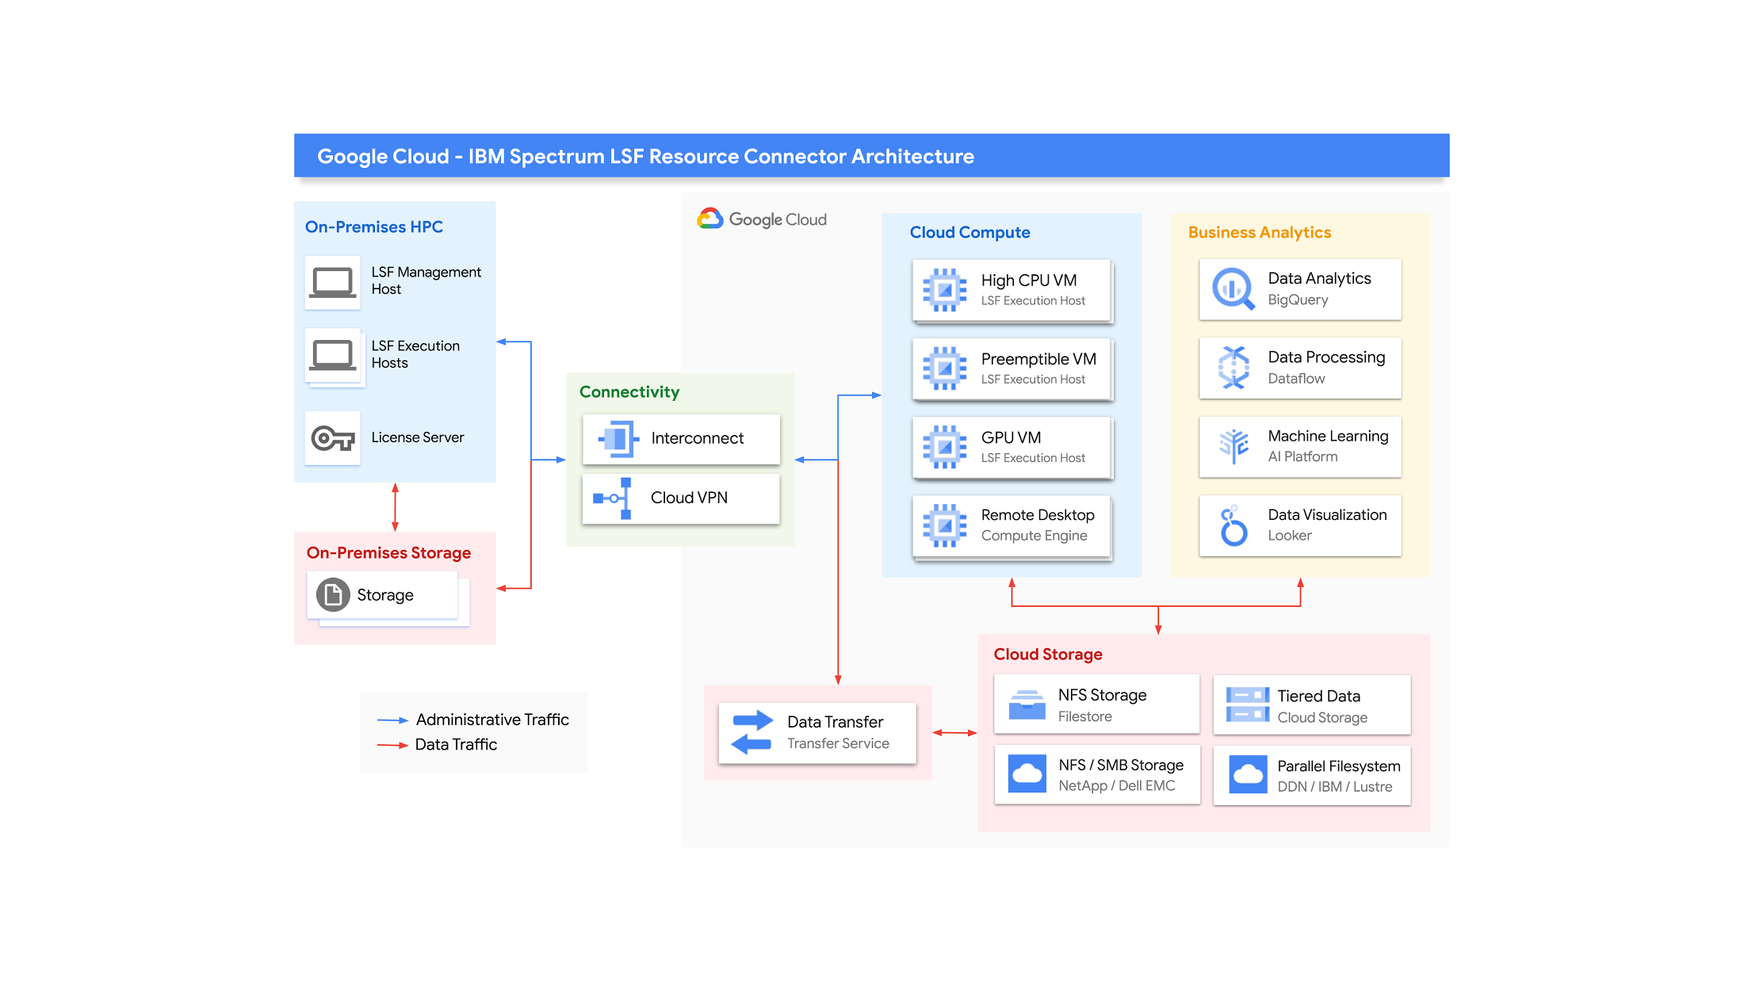This screenshot has height=981, width=1744.
Task: Click the Tiered Data label
Action: (1318, 696)
